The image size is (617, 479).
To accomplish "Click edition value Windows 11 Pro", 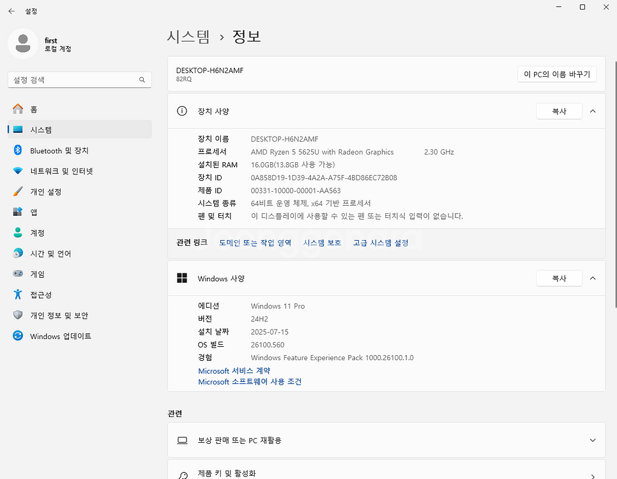I will [278, 306].
